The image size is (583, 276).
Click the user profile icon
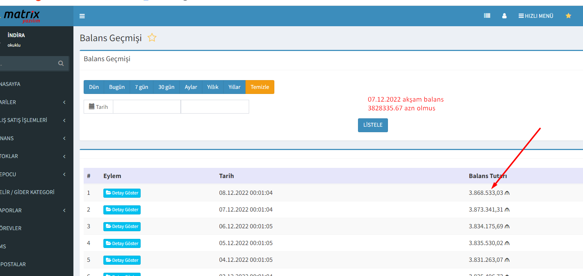point(504,16)
